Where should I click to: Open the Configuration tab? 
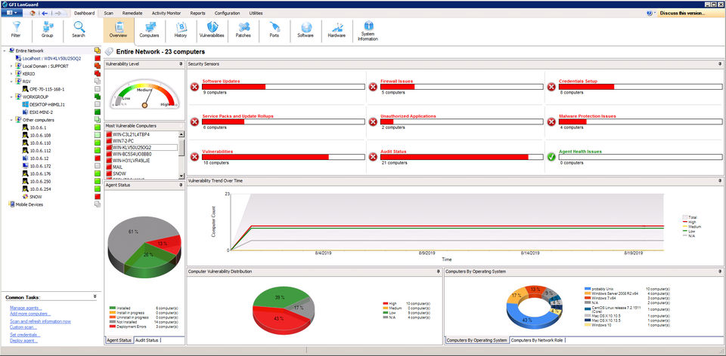(228, 14)
